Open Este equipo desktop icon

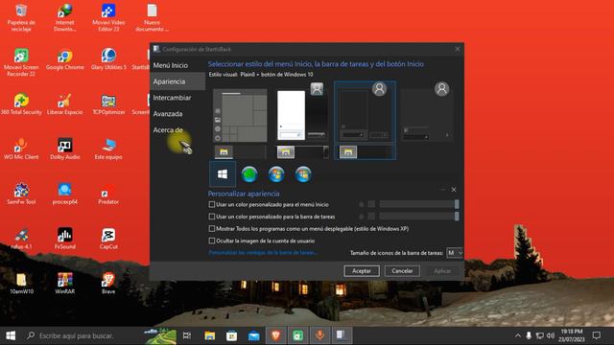(x=108, y=149)
